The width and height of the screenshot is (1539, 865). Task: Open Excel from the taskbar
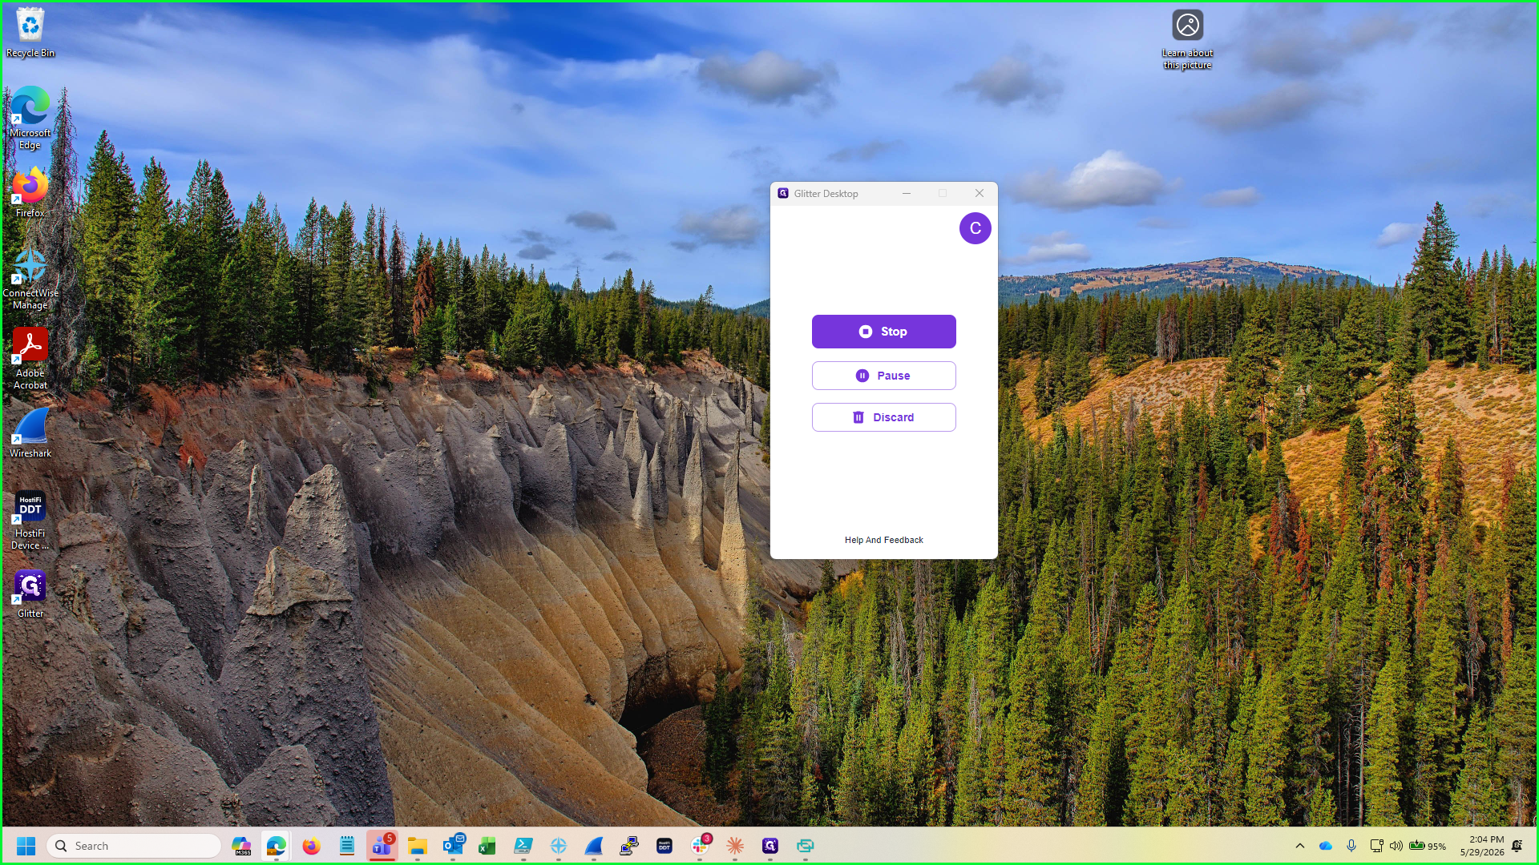coord(488,846)
